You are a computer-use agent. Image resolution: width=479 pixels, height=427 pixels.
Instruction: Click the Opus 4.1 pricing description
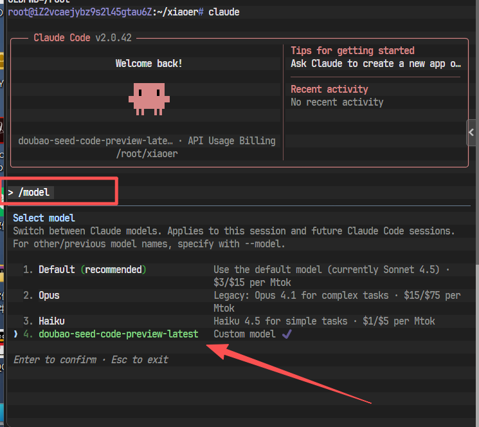(337, 295)
